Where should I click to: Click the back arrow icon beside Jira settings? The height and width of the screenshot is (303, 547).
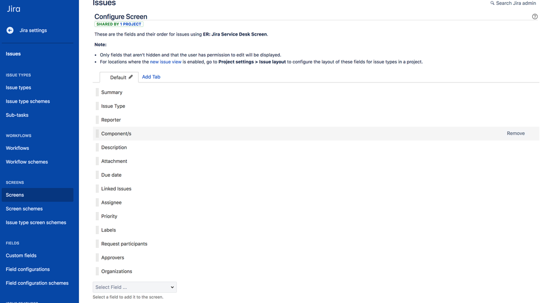10,30
